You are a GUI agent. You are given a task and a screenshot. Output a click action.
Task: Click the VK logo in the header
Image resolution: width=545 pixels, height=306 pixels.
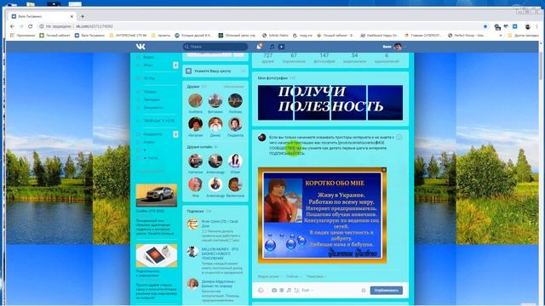tap(141, 47)
